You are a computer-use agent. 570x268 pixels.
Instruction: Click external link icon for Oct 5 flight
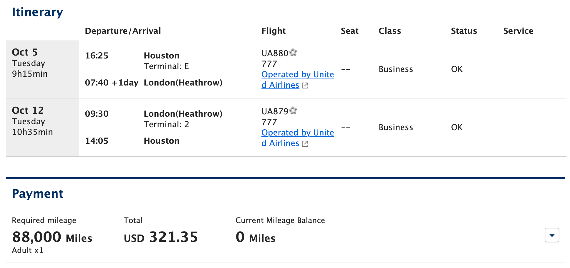305,86
